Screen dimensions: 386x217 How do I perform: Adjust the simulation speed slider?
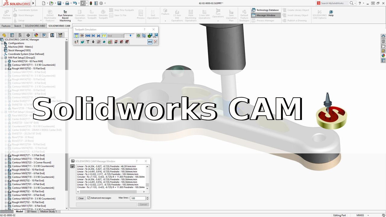point(130,36)
